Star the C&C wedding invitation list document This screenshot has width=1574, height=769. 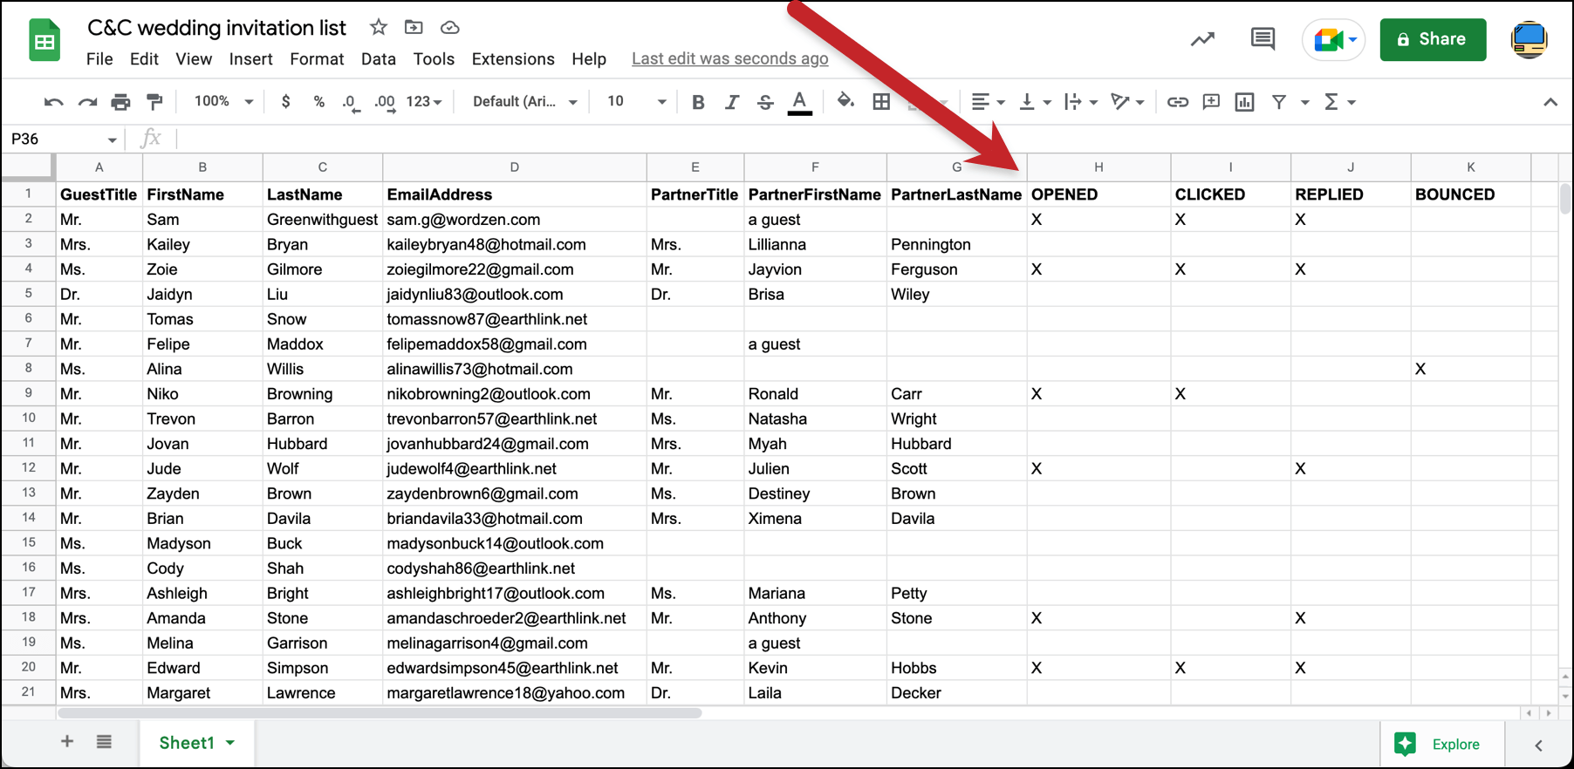pyautogui.click(x=378, y=28)
